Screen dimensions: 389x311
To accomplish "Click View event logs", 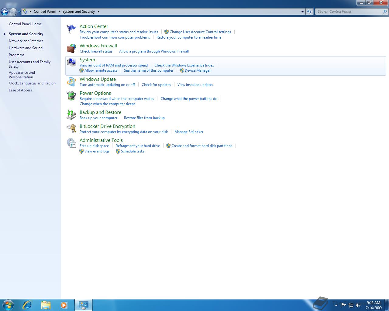I will coord(97,151).
